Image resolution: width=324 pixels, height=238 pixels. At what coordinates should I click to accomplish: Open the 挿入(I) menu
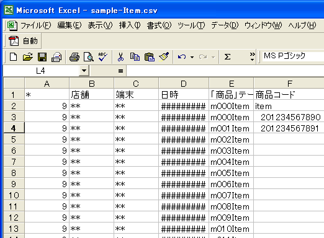click(130, 25)
